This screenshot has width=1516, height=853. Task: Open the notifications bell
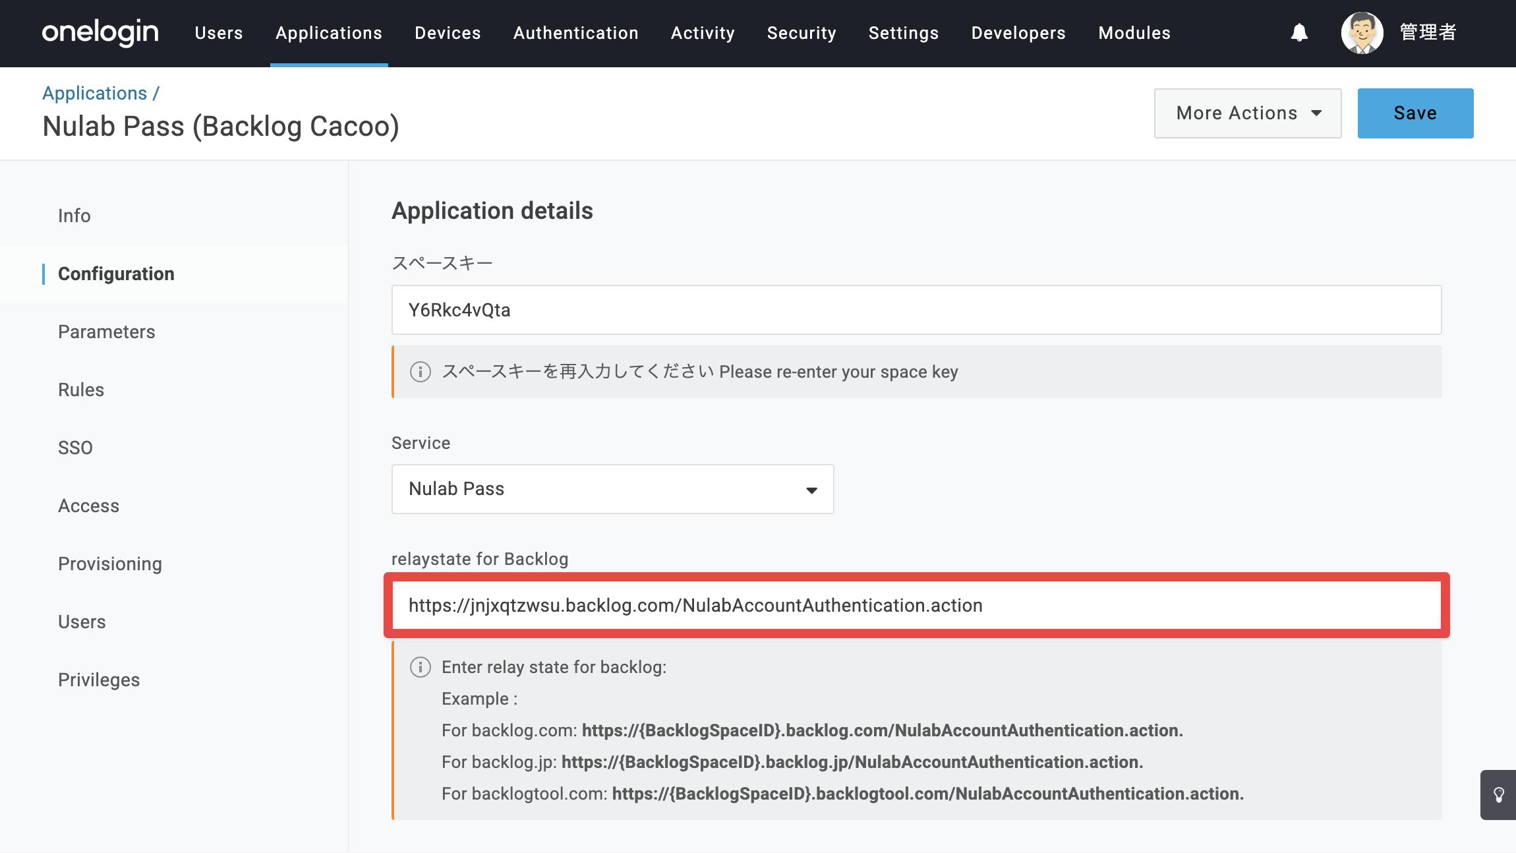(x=1299, y=32)
